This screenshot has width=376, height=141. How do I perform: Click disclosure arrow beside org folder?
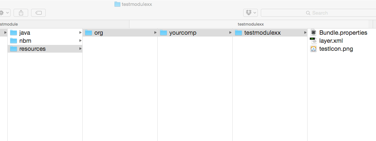coord(155,33)
